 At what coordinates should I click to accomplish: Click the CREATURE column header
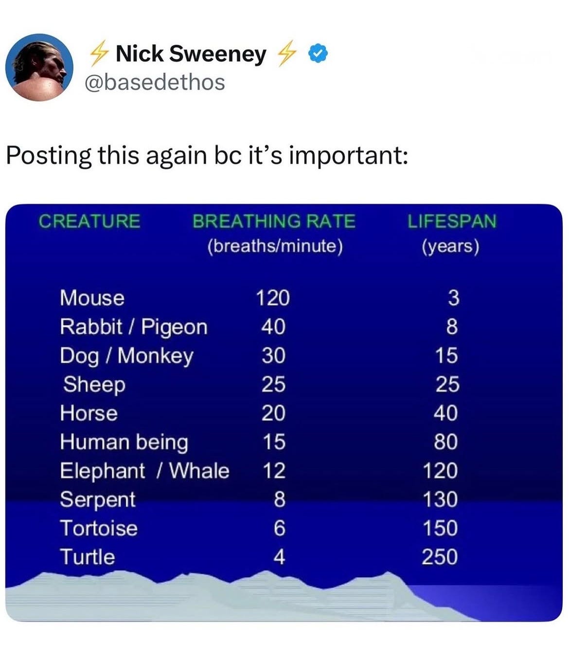tap(89, 221)
